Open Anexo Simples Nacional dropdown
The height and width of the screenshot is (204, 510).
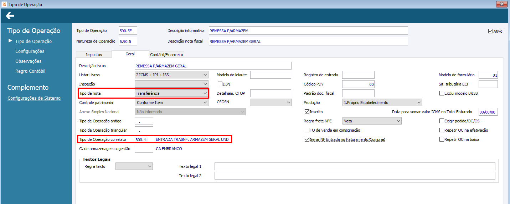(190, 112)
